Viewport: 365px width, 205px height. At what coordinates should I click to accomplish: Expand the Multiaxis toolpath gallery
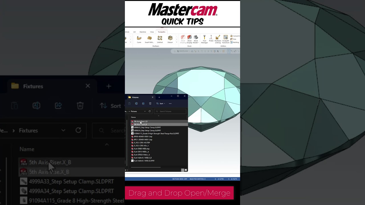pos(177,42)
